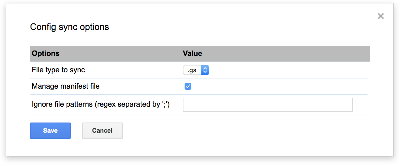The image size is (402, 166).
Task: Click the gray X icon in the dialog corner
Action: click(380, 16)
